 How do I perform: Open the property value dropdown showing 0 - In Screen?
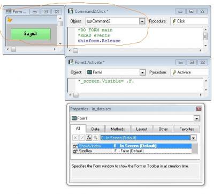193,138
